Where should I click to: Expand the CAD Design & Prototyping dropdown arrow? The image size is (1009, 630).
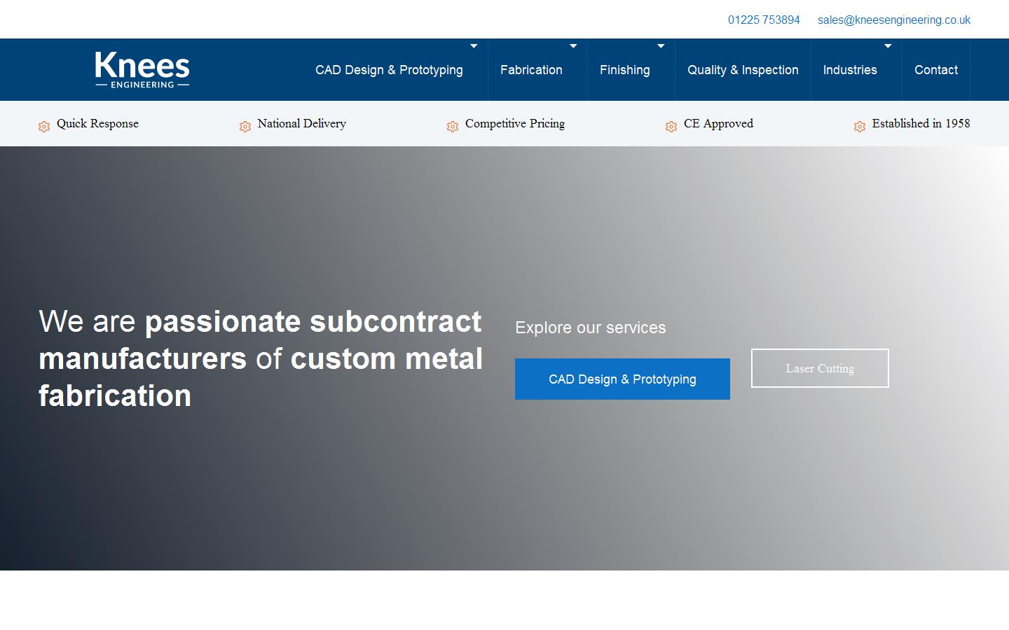[x=474, y=46]
